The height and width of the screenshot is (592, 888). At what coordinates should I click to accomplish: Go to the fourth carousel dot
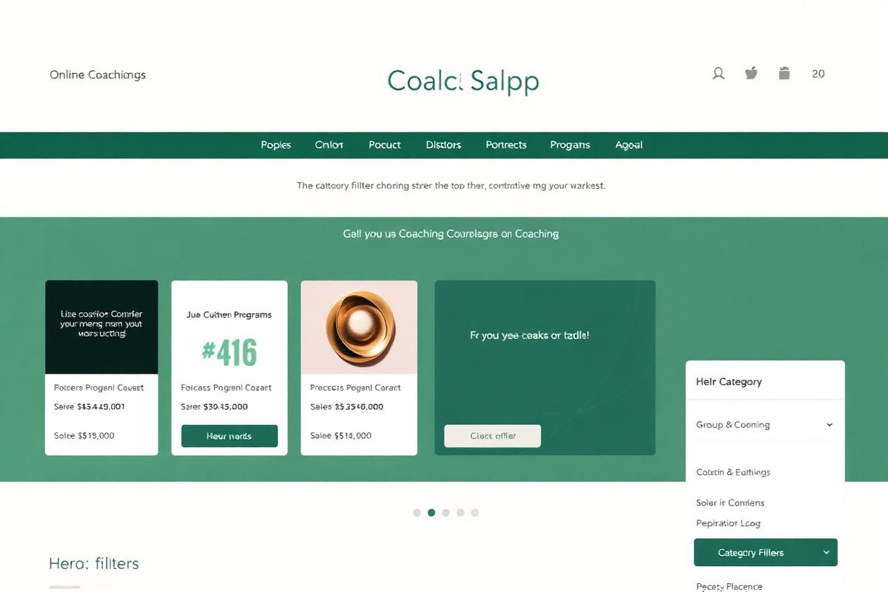click(x=460, y=512)
